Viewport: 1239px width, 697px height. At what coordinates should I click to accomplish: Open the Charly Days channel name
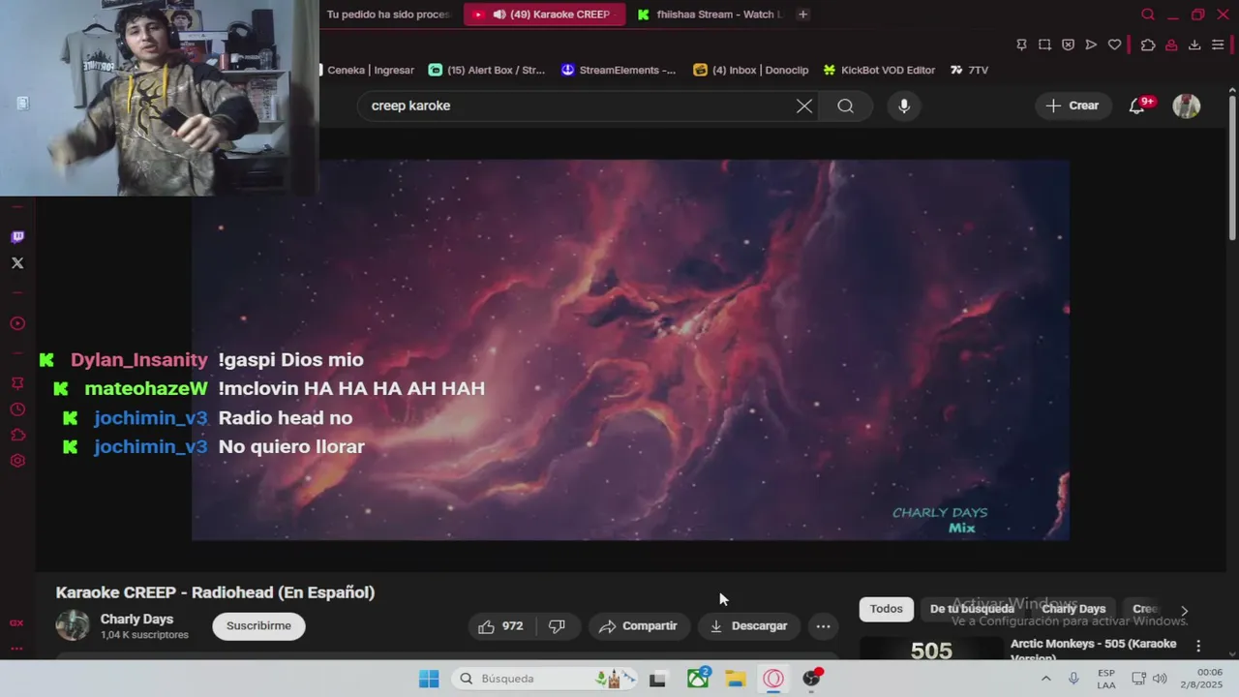[136, 620]
